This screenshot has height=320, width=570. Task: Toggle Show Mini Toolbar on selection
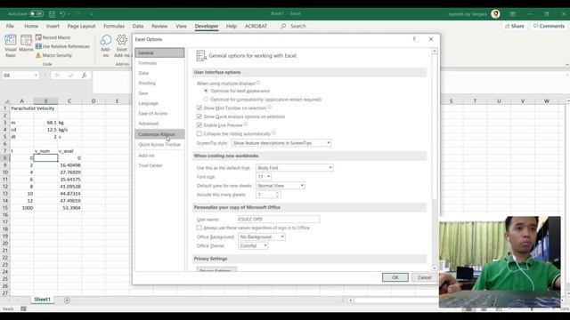point(199,108)
